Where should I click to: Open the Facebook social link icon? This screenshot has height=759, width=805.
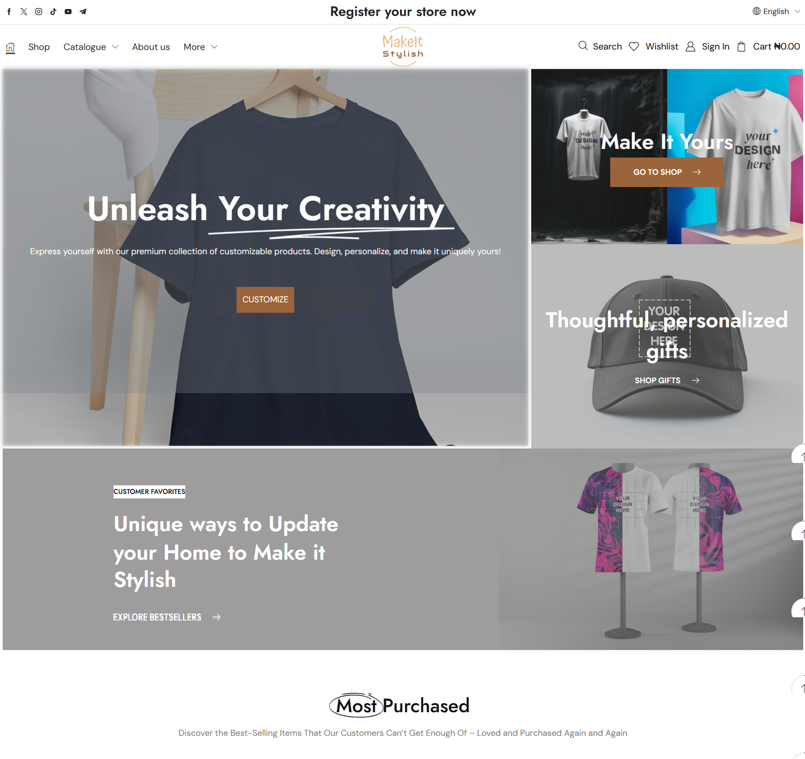(9, 12)
